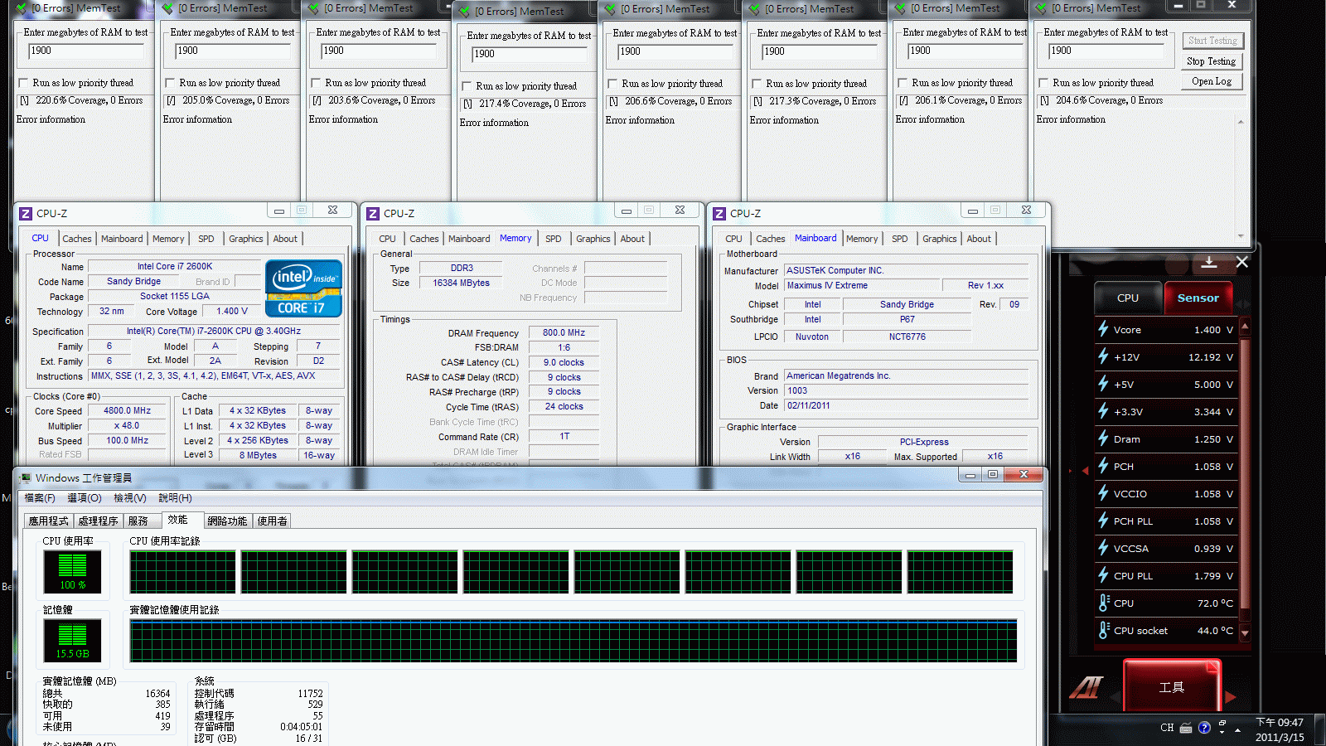Click the blue help icon in system tray
This screenshot has height=746, width=1326.
[x=1204, y=728]
